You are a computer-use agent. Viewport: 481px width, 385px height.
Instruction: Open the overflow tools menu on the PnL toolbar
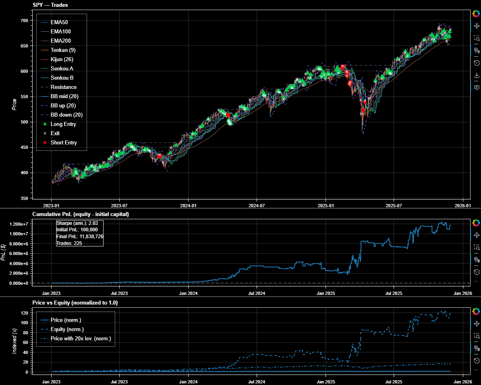coord(476,281)
